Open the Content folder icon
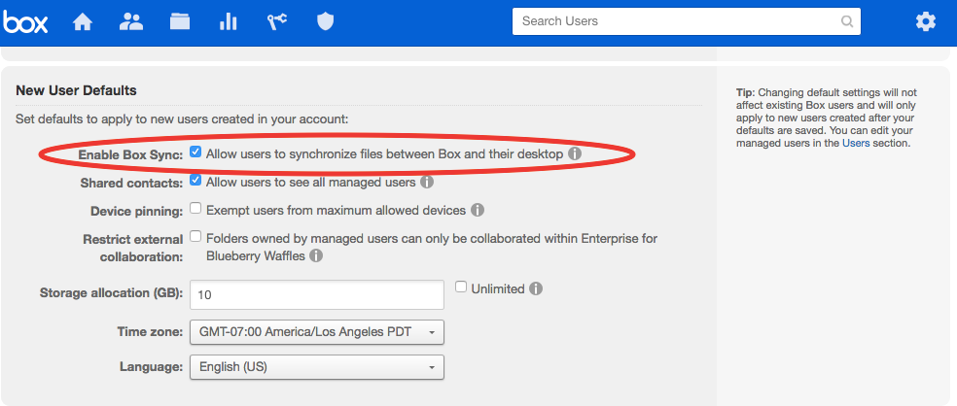Screen dimensions: 957x406 (180, 22)
